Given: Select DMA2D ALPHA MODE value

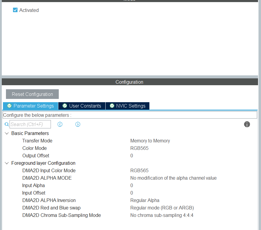Looking at the screenshot, I should [x=173, y=178].
